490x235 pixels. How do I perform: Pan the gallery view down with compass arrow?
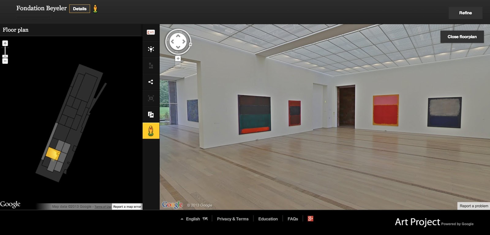click(x=178, y=47)
